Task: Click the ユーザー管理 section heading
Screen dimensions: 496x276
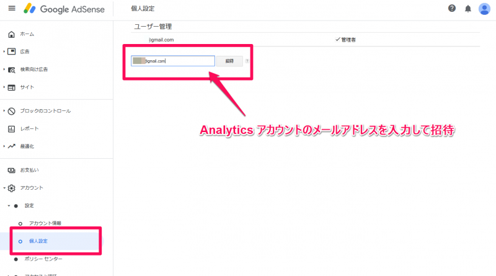Action: point(153,27)
